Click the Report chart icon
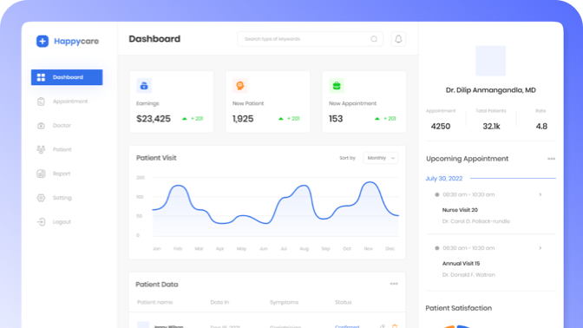583x328 pixels. (x=41, y=174)
